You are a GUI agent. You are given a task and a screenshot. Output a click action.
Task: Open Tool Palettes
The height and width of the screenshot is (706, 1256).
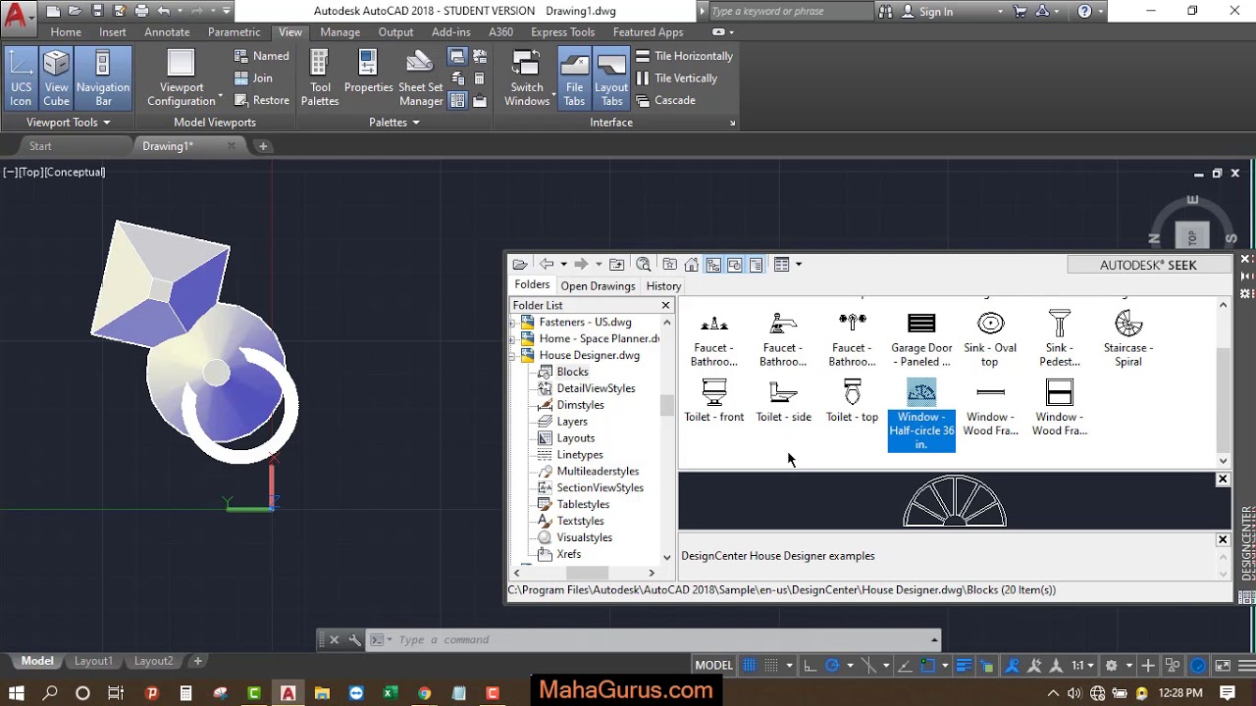click(320, 78)
